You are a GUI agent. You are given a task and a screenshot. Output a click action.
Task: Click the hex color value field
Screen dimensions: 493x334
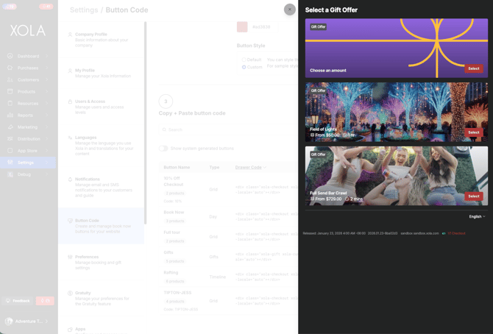(x=261, y=27)
